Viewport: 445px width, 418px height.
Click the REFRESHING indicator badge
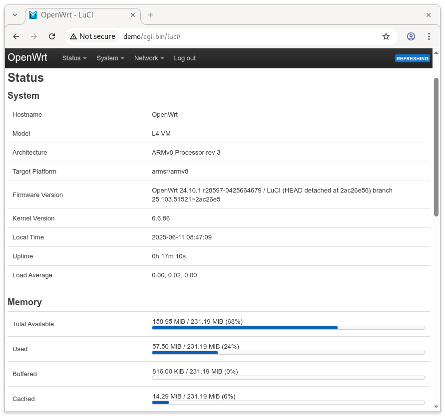click(412, 58)
